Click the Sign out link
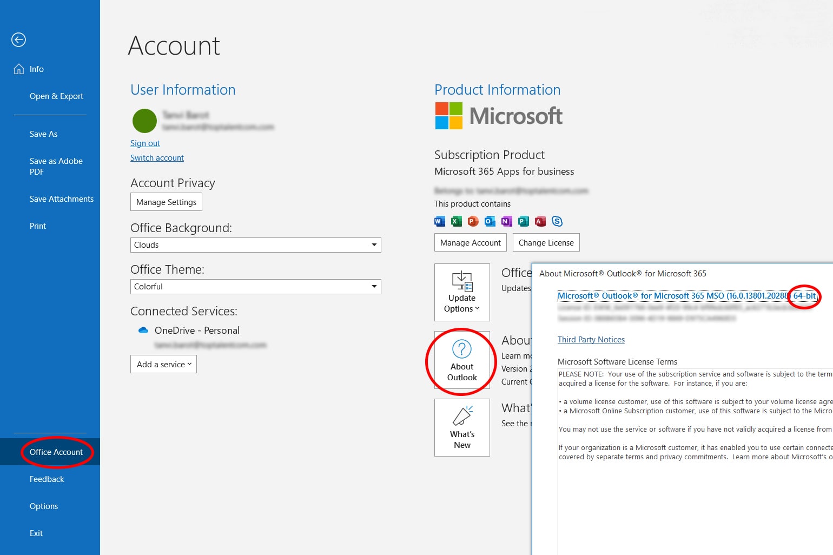 tap(145, 143)
